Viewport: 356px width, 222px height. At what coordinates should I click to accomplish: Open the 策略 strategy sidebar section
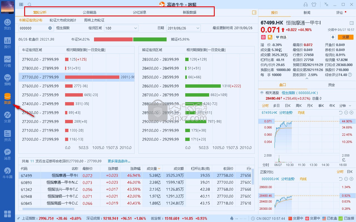click(8, 80)
